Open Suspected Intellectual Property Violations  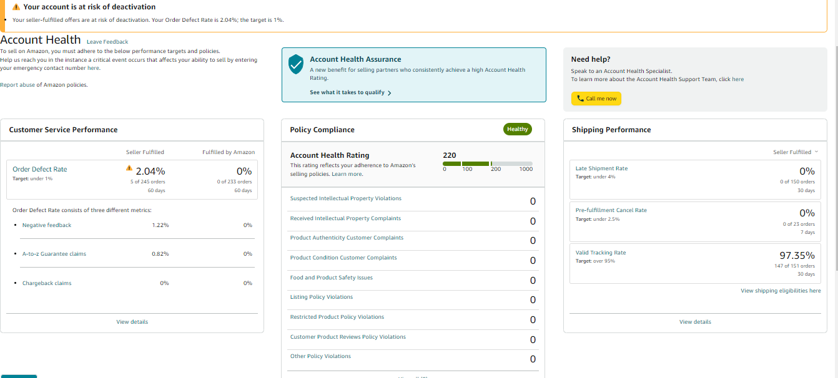click(x=346, y=198)
